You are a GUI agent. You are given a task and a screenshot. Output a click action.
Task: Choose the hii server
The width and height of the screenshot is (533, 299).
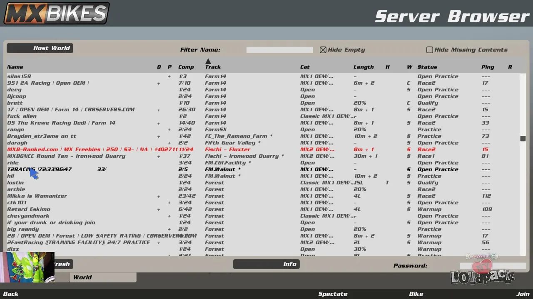tap(264, 176)
